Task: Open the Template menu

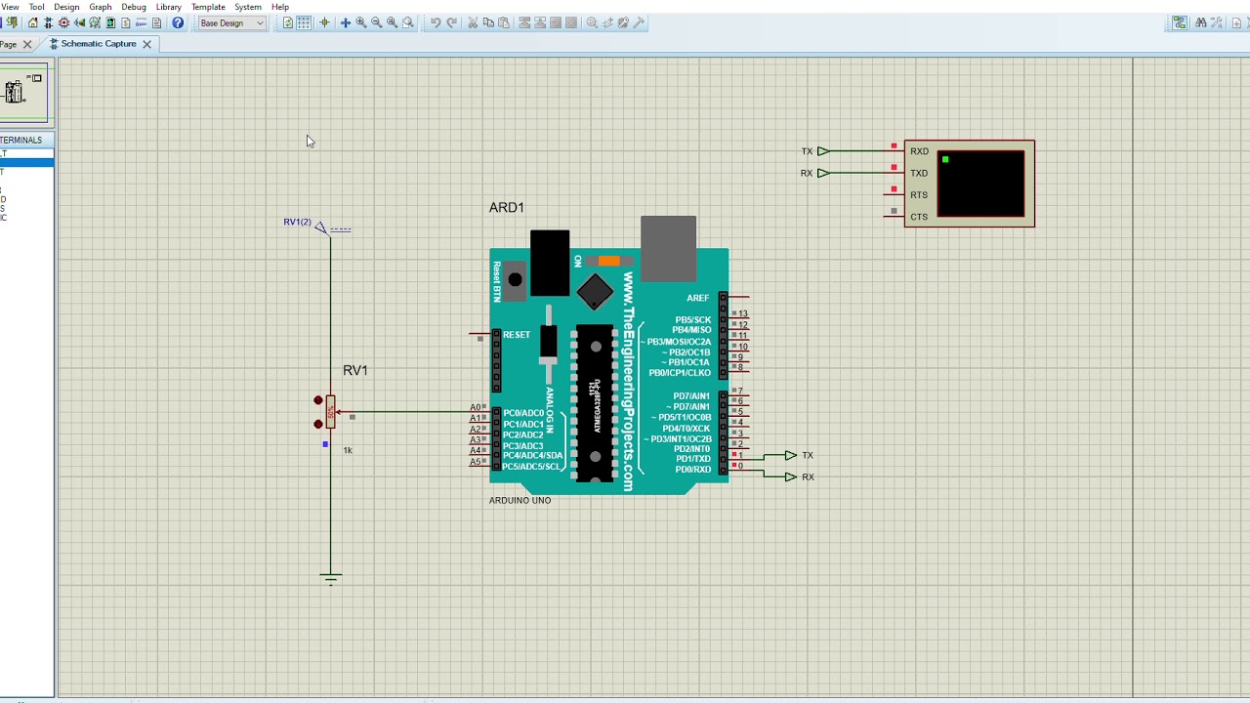Action: click(208, 7)
